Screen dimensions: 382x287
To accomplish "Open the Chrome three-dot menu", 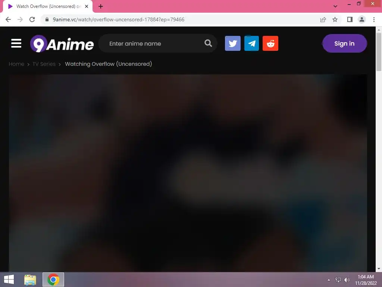I will click(x=374, y=19).
